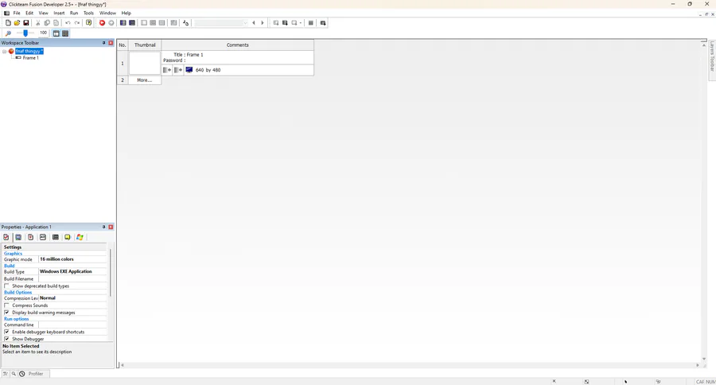Screen dimensions: 716x385
Task: Click the Profiler tab label
Action: (x=36, y=374)
